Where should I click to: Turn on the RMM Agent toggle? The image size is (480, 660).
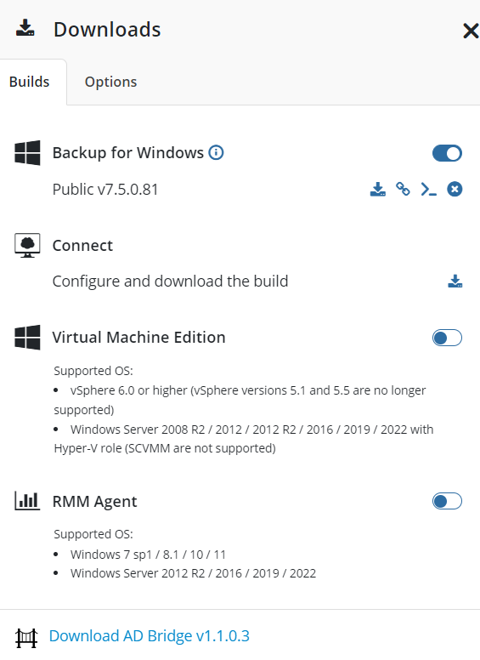click(447, 501)
